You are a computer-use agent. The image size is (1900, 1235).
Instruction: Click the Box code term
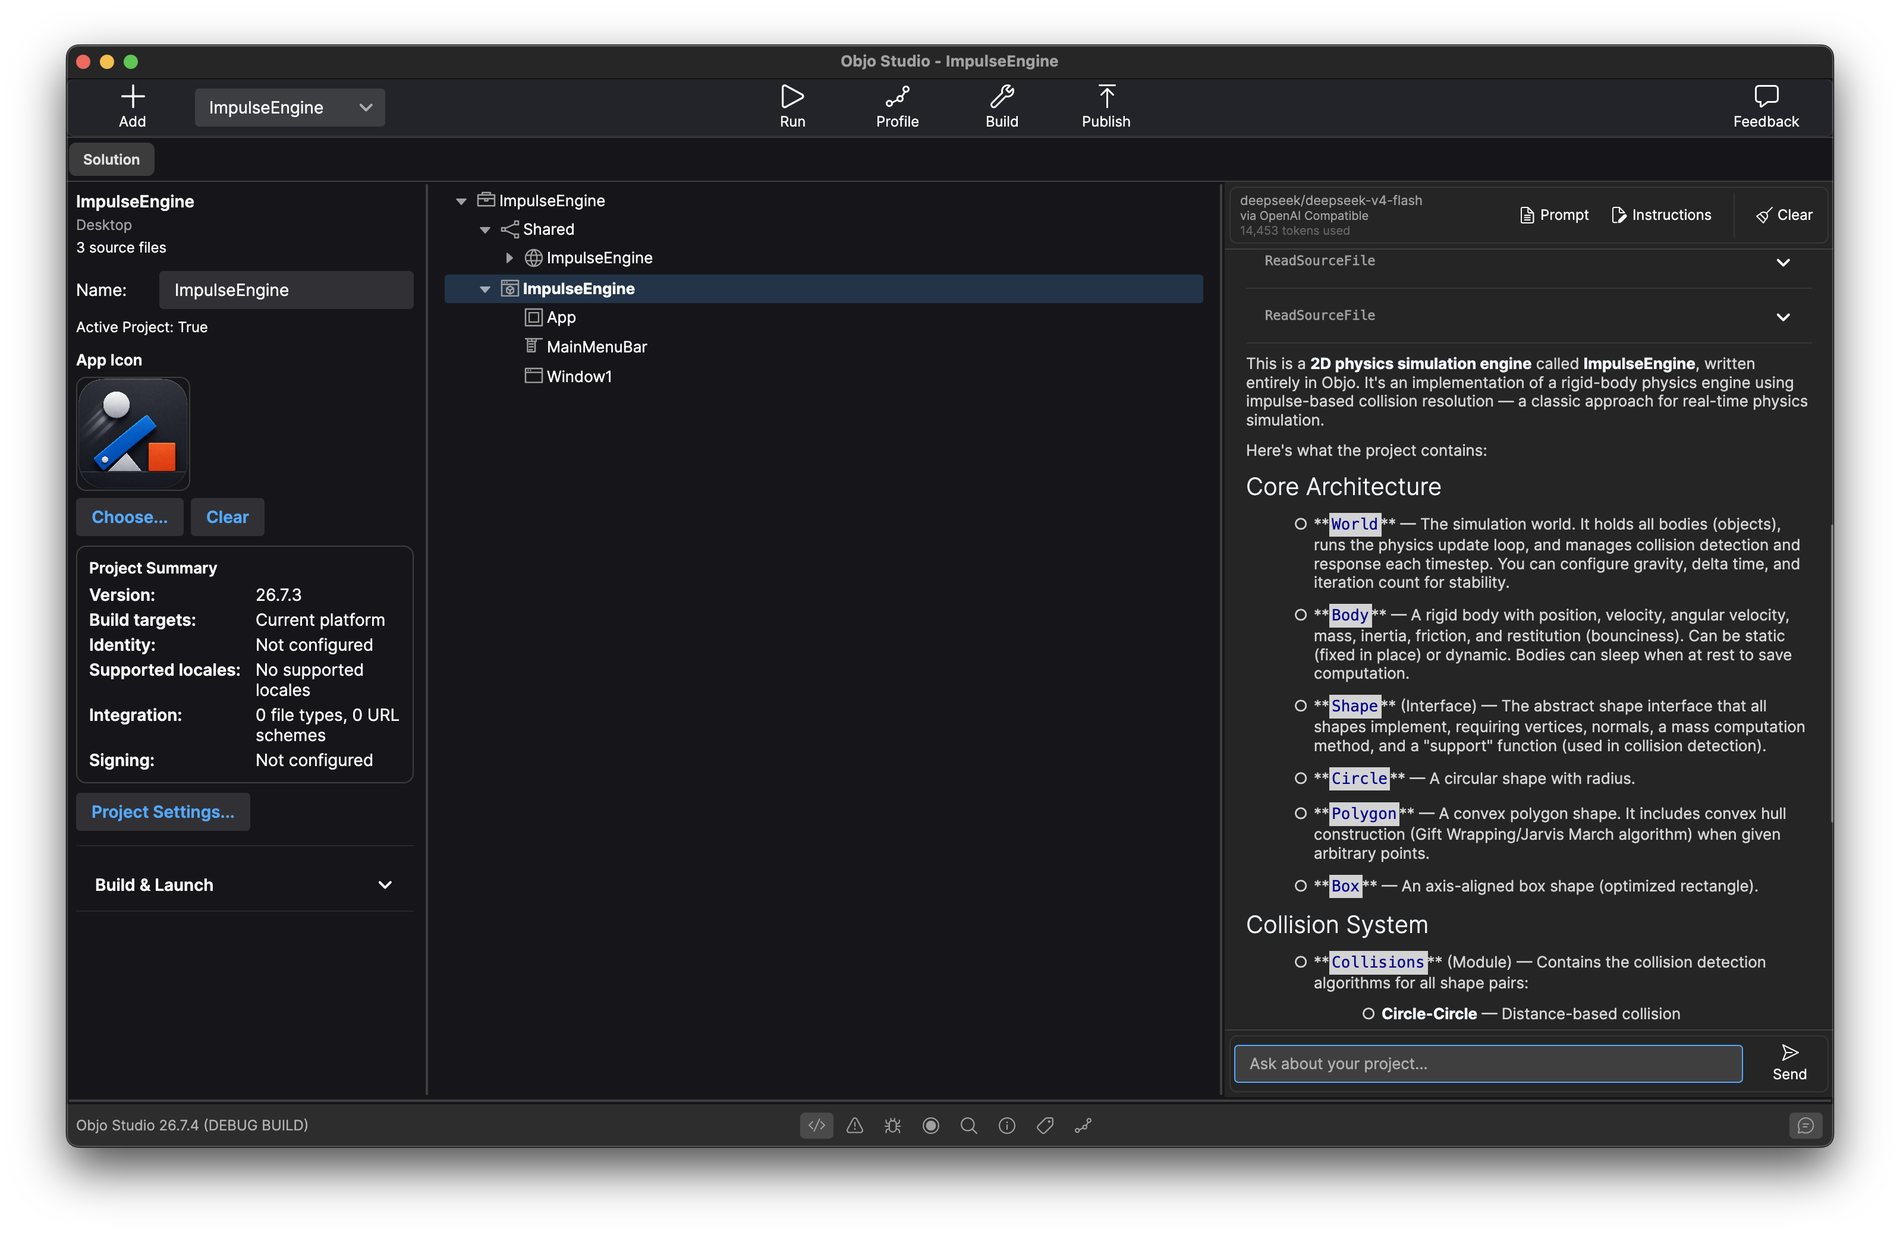(x=1344, y=886)
